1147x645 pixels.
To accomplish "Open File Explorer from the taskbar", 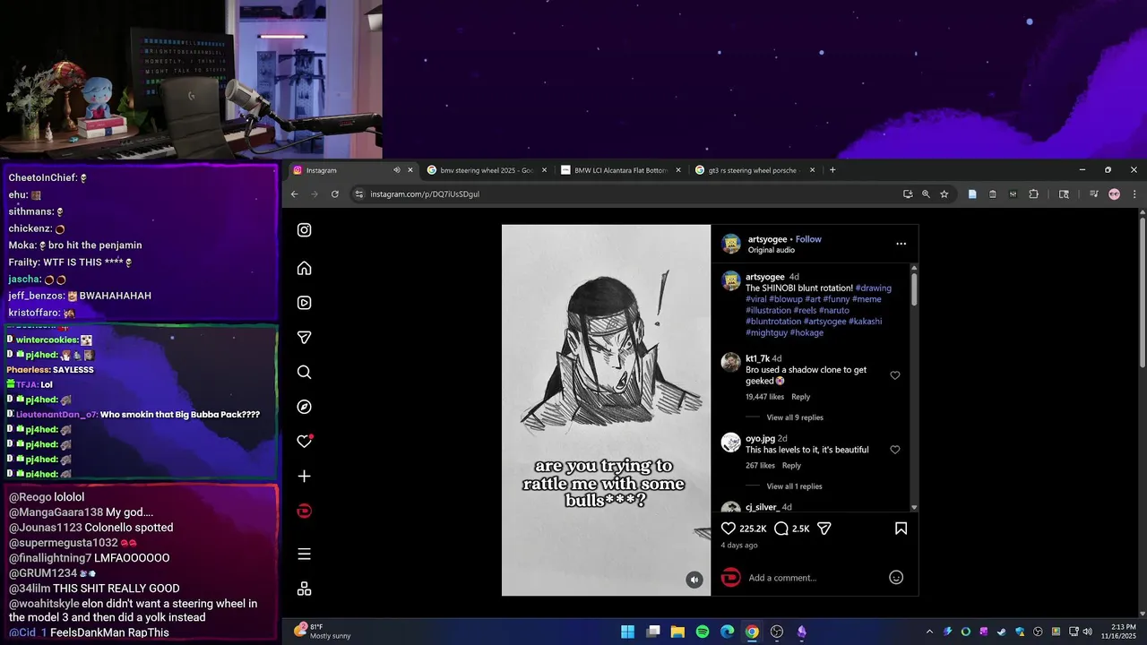I will pos(677,632).
